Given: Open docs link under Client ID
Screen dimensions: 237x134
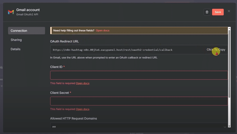Looking at the screenshot, I should (x=83, y=83).
